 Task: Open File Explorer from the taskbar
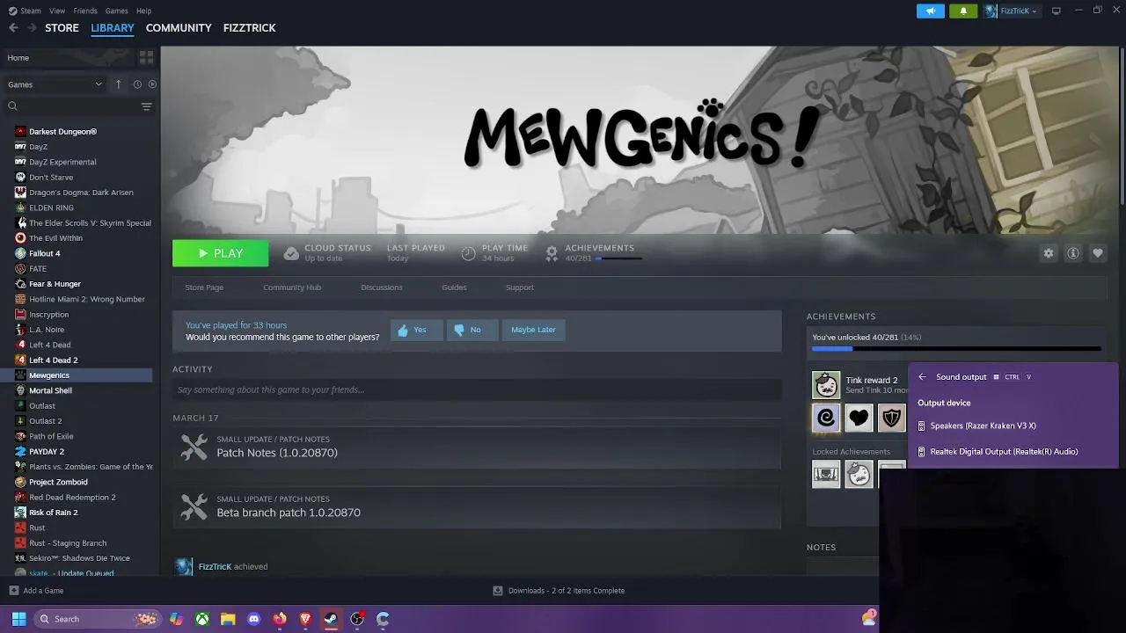tap(228, 619)
